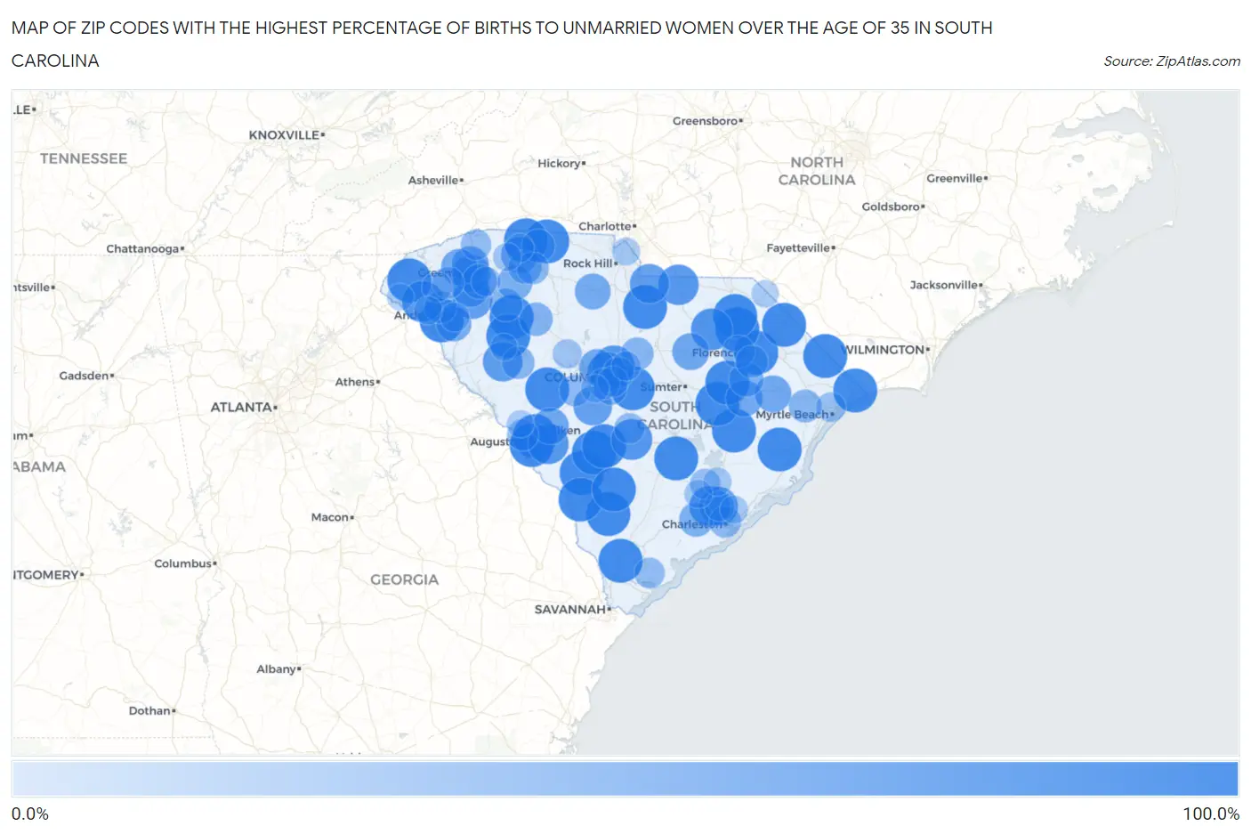
Task: Click the percentage gradient legend bar
Action: pos(625,779)
